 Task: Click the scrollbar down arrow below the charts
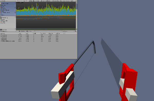(x=76, y=30)
